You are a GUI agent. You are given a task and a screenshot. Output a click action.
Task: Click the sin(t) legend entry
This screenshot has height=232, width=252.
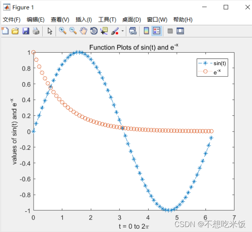[212, 63]
